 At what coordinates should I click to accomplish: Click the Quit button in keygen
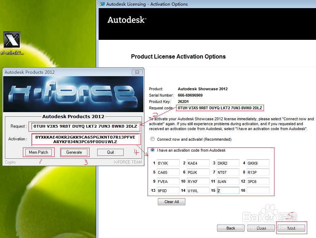coord(110,152)
